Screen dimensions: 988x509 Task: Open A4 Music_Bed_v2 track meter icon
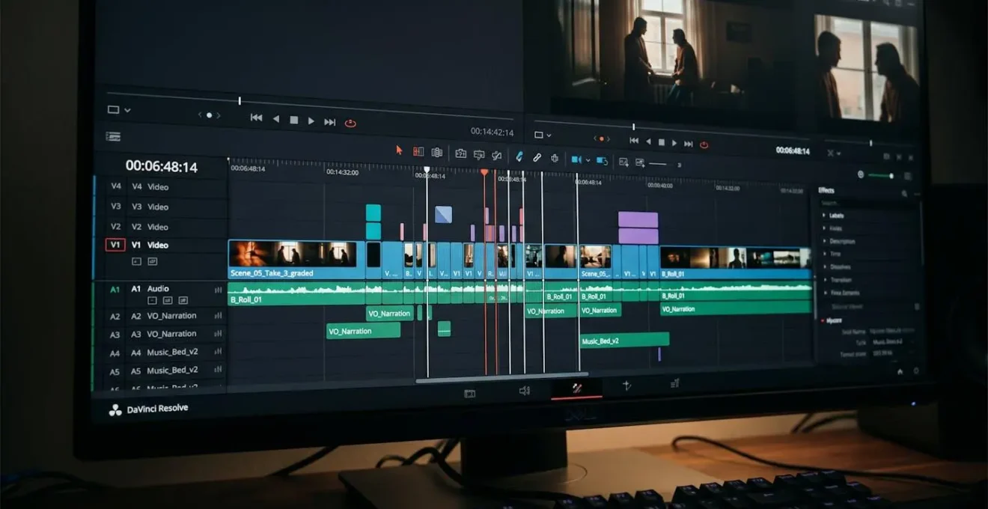click(218, 352)
